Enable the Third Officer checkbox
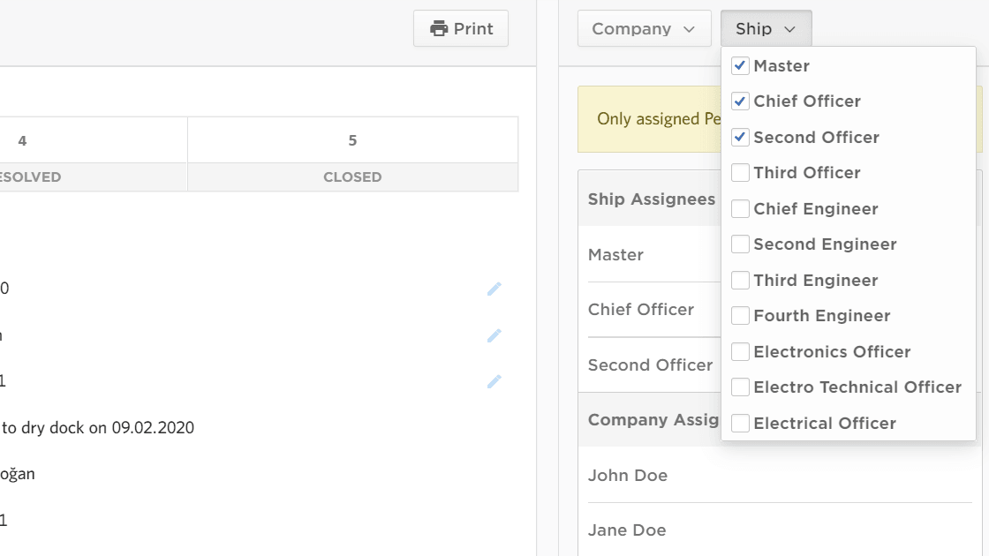989x556 pixels. click(740, 173)
